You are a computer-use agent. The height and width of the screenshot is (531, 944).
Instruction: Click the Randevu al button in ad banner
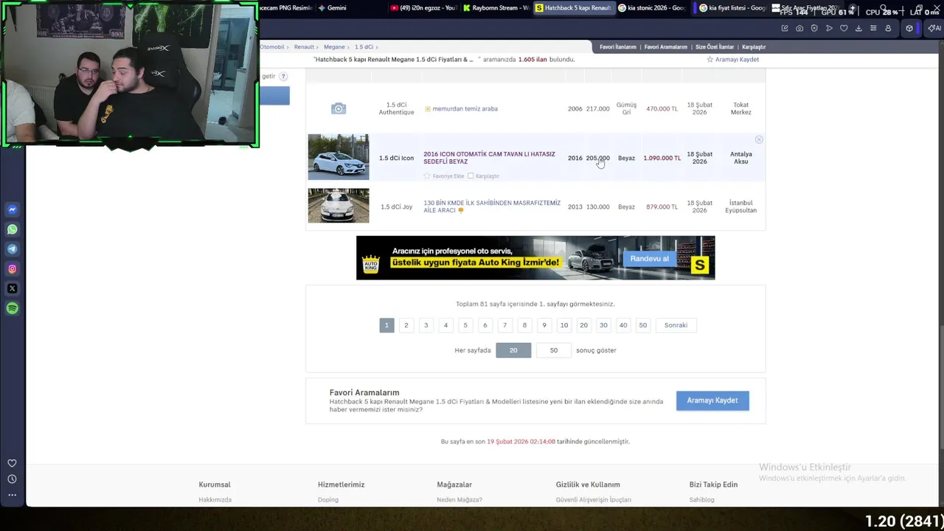click(x=649, y=259)
